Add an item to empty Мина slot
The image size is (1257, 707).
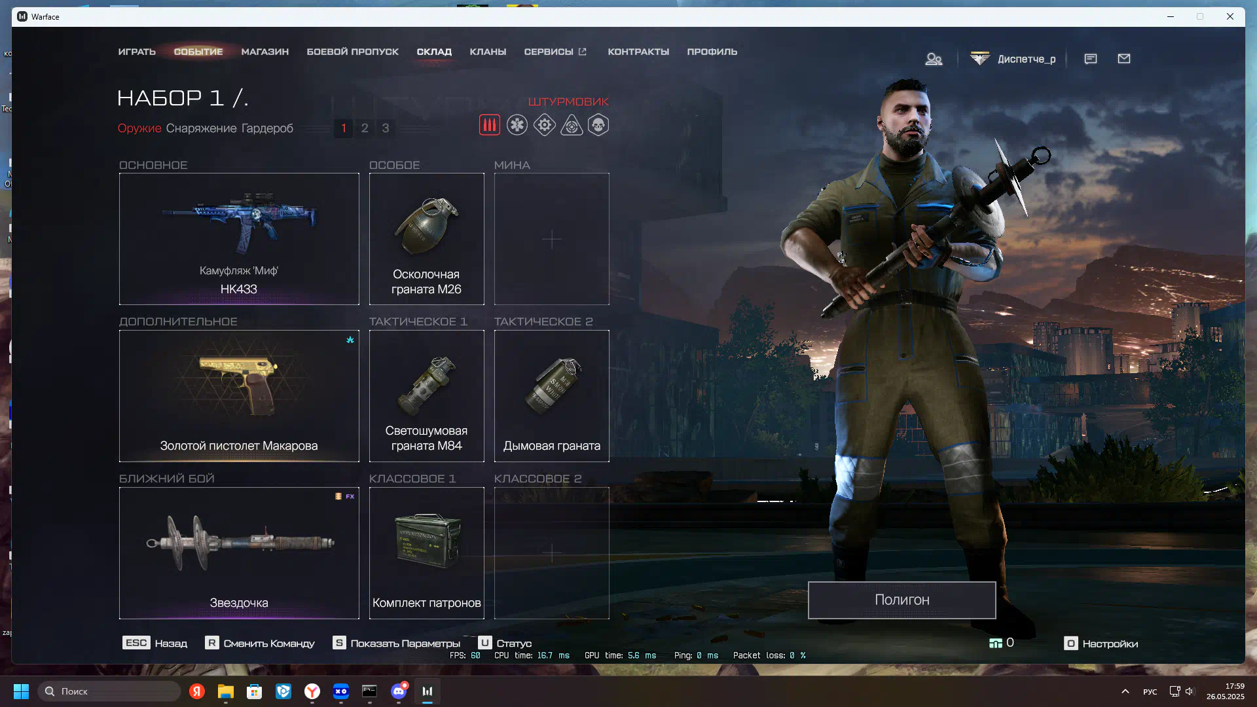552,239
